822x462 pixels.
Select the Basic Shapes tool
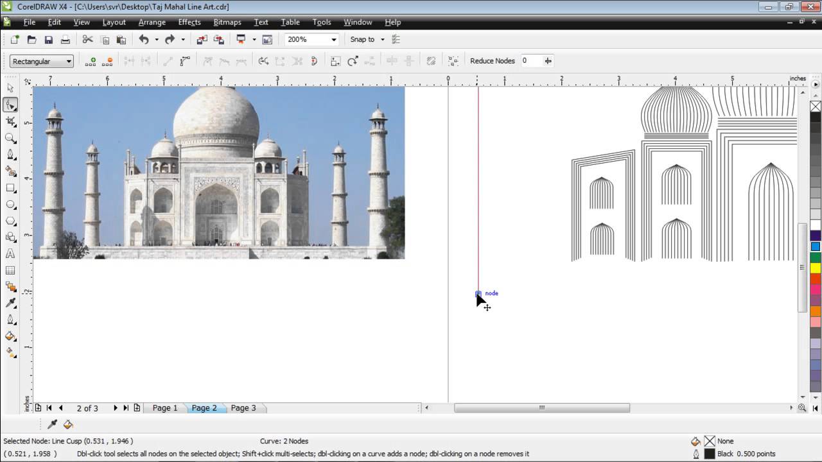10,237
